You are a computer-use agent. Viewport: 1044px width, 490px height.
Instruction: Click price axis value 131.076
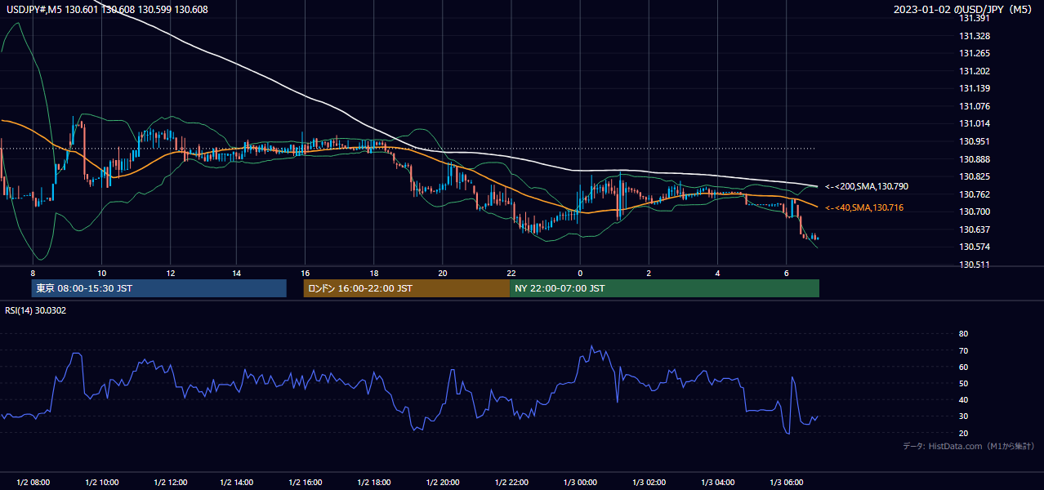pos(974,106)
